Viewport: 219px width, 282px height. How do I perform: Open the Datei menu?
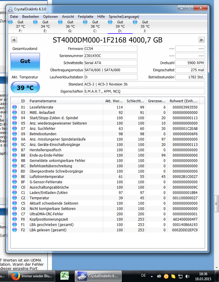click(14, 17)
